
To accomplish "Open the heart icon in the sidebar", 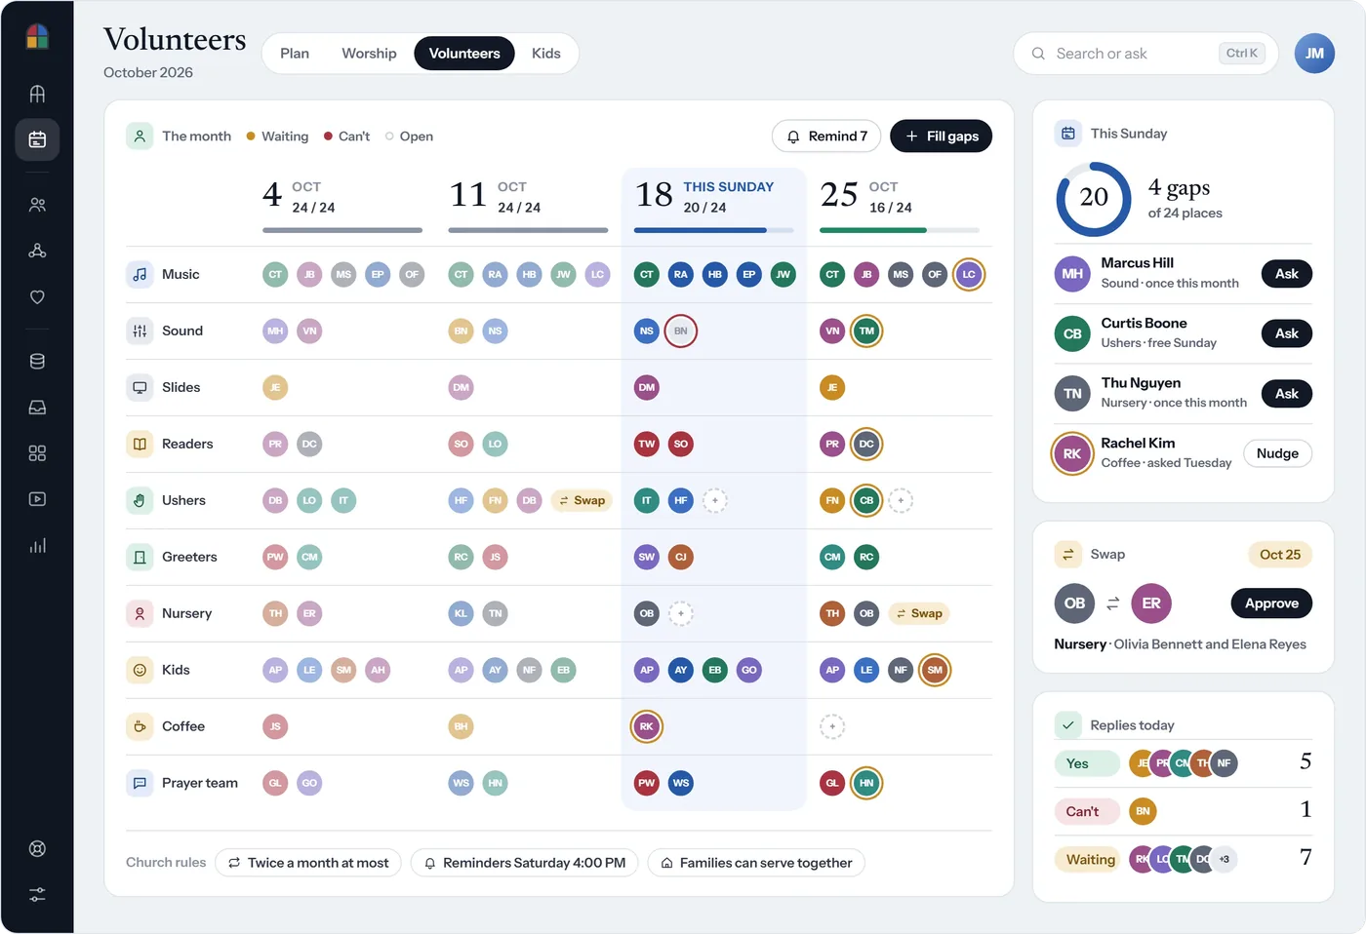I will point(37,297).
